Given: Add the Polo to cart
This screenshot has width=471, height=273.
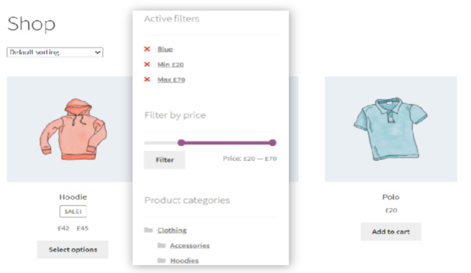Looking at the screenshot, I should click(x=390, y=231).
